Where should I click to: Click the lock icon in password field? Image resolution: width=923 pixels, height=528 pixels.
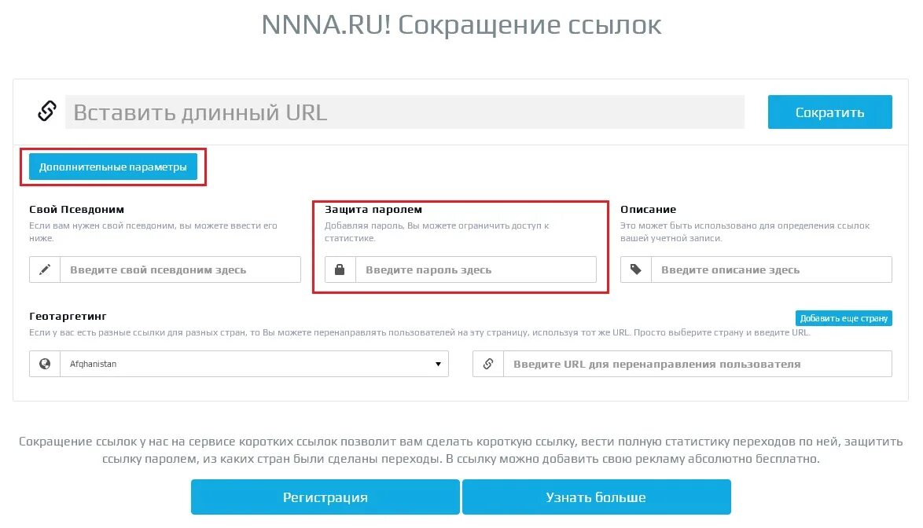[x=340, y=269]
